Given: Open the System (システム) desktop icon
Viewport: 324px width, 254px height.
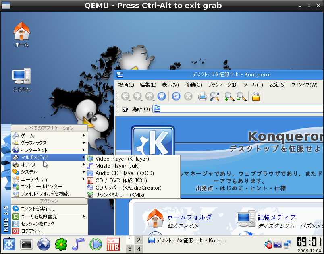Looking at the screenshot, I should click(22, 80).
